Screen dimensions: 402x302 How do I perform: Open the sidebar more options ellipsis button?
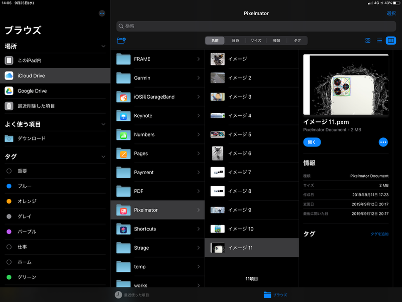pos(102,14)
